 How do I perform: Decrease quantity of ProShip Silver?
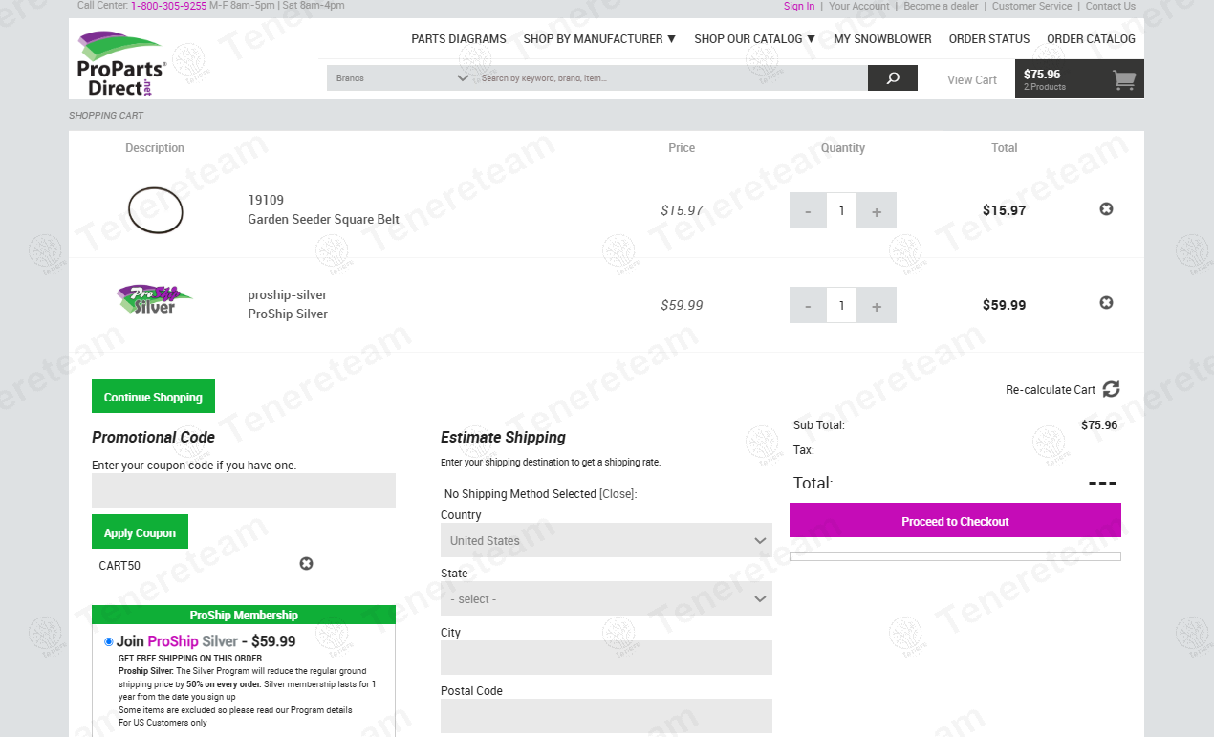(808, 306)
